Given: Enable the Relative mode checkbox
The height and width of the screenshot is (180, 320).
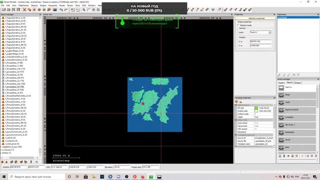Looking at the screenshot, I should (x=238, y=25).
